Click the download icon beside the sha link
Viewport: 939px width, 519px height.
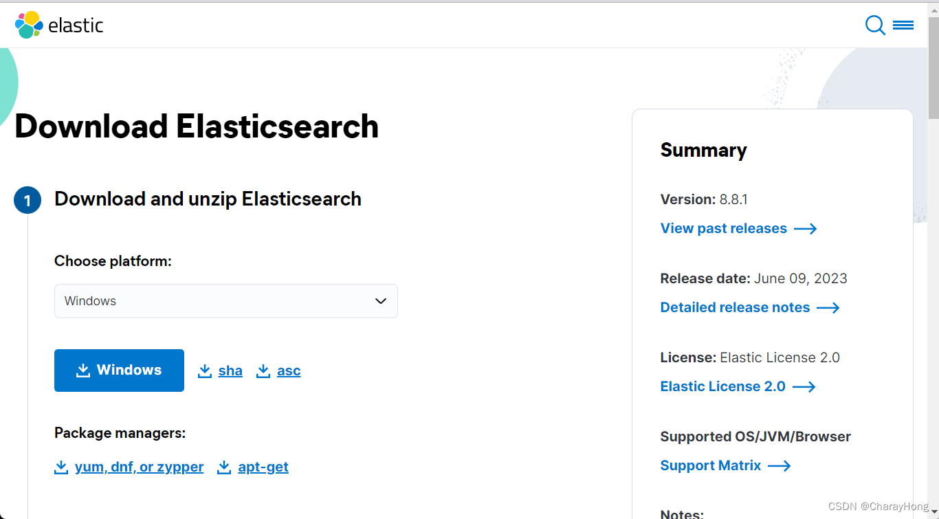pyautogui.click(x=205, y=370)
